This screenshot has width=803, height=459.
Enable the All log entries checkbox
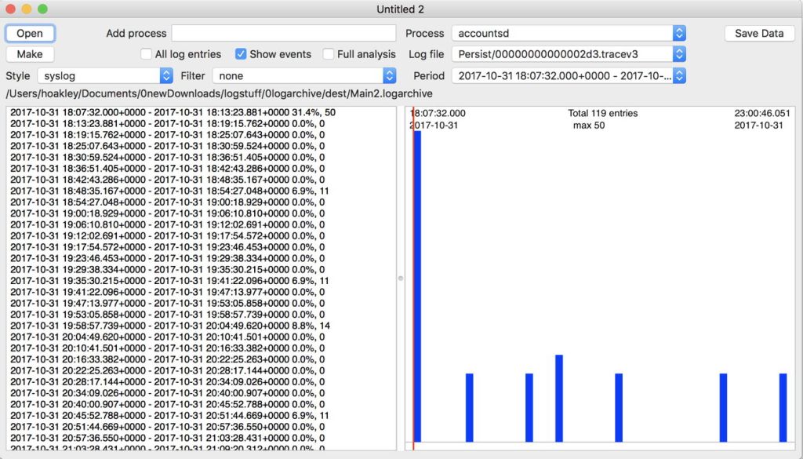[x=147, y=54]
